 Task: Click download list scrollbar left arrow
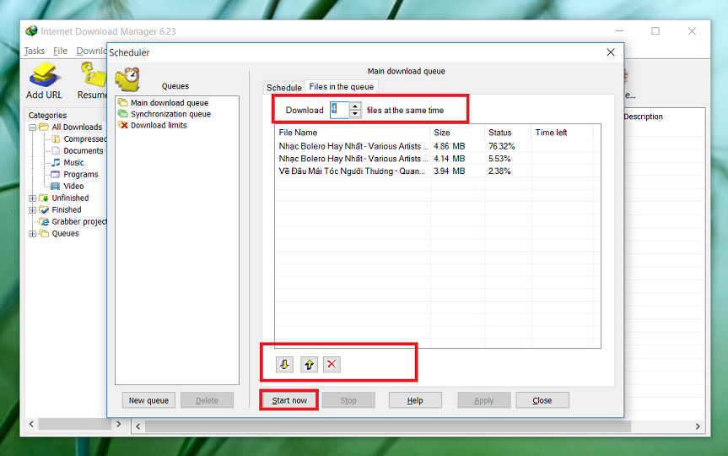point(138,426)
